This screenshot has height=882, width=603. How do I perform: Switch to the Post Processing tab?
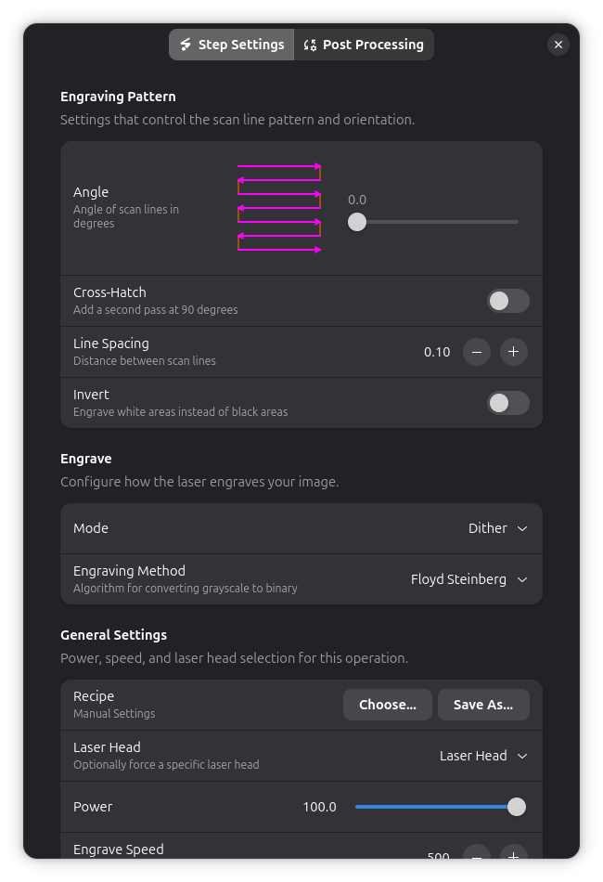[365, 45]
